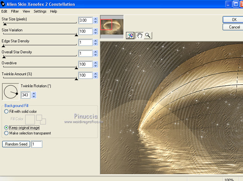Increase Star Size with up arrow
Screen dimensions: 243x181
(96, 19)
